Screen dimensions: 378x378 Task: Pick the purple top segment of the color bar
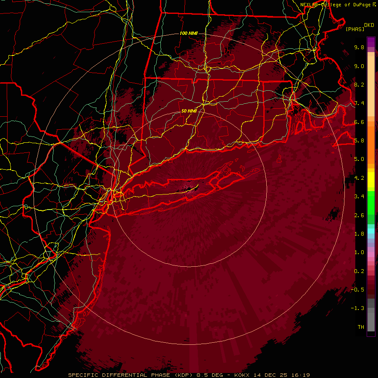click(371, 42)
